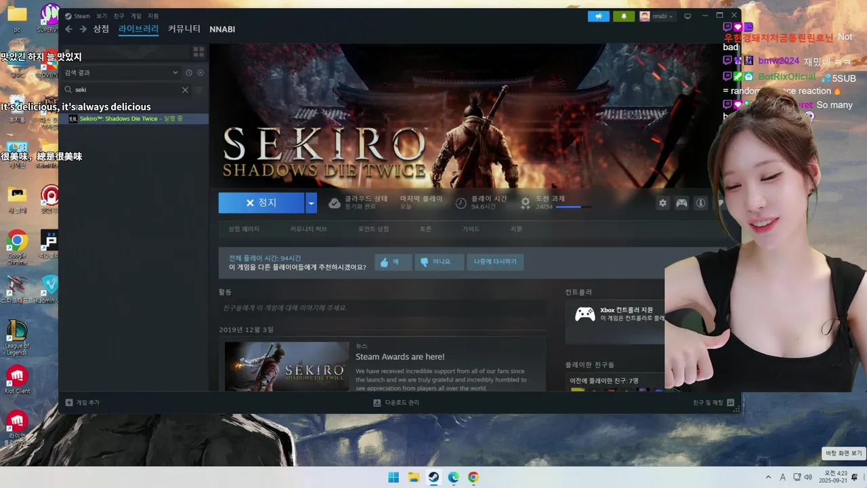Open Microsoft Edge on taskbar

tap(453, 477)
